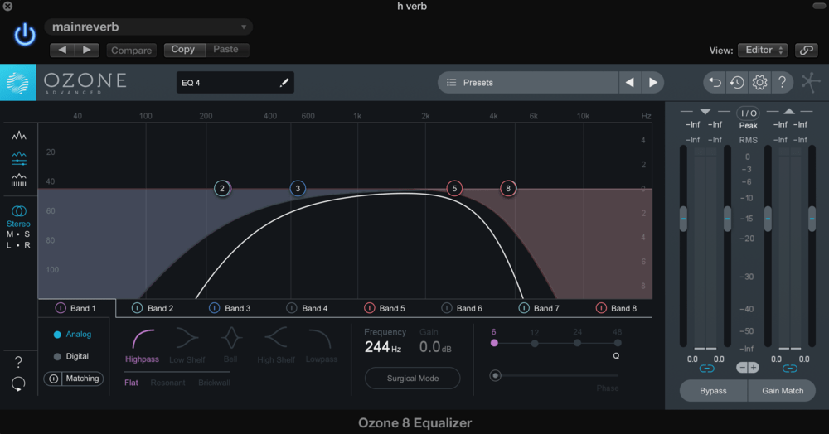This screenshot has height=434, width=829.
Task: Click the minus/plus gain toggle under meters
Action: pyautogui.click(x=748, y=368)
